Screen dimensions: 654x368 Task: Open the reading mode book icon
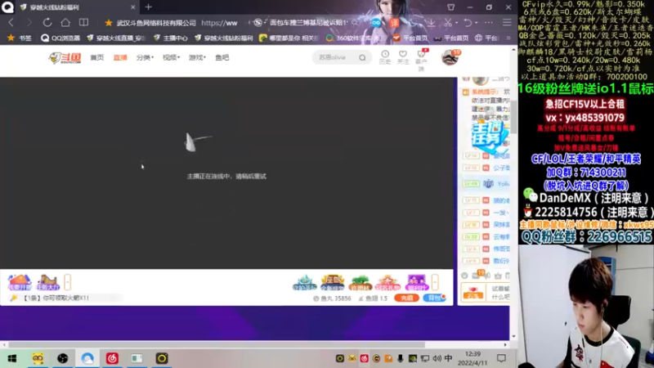click(x=84, y=23)
